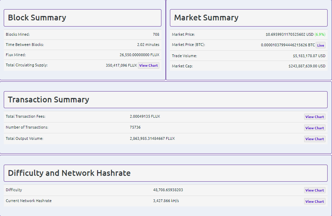Viewport: 332px width, 216px height.
Task: Select the value 2.02 minutes
Action: click(x=148, y=45)
